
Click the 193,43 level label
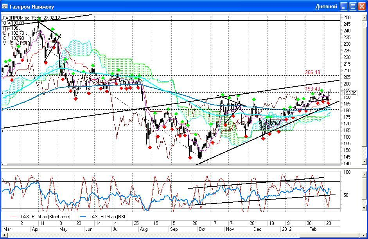312,89
